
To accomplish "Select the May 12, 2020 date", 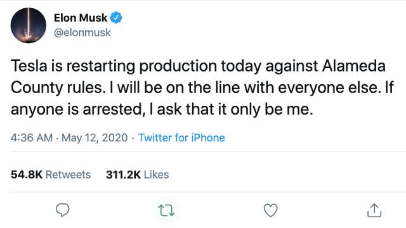I will click(95, 138).
